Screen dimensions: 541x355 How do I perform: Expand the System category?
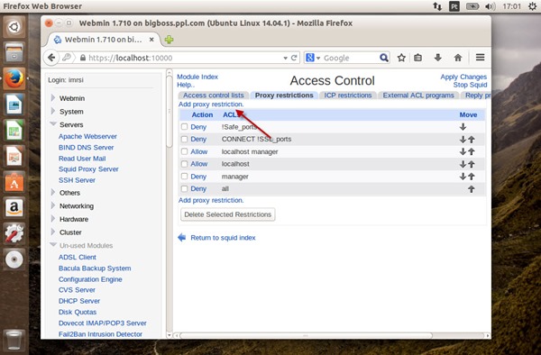coord(53,111)
